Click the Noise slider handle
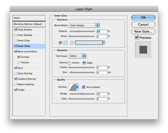This screenshot has height=133, width=168. [70, 36]
